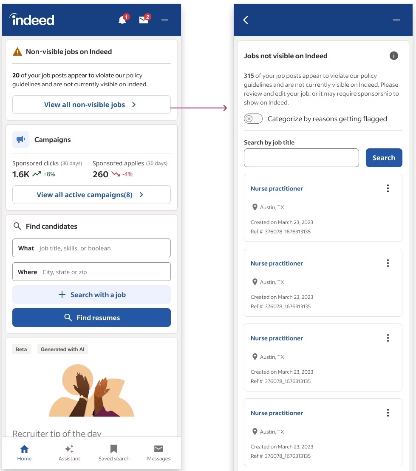Screen dimensions: 416x471
Task: Open the notifications bell icon
Action: 122,20
